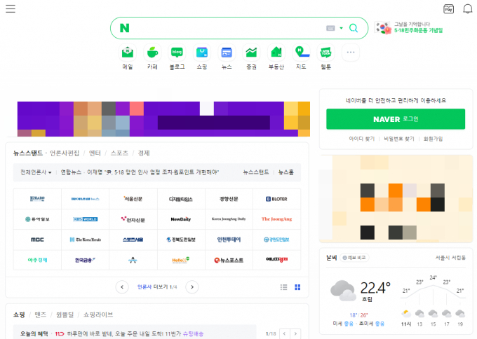Open the 전자신문 press logo

133,219
